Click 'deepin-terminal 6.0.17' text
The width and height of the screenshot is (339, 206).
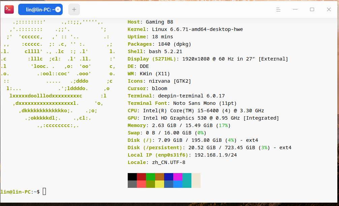coord(191,96)
